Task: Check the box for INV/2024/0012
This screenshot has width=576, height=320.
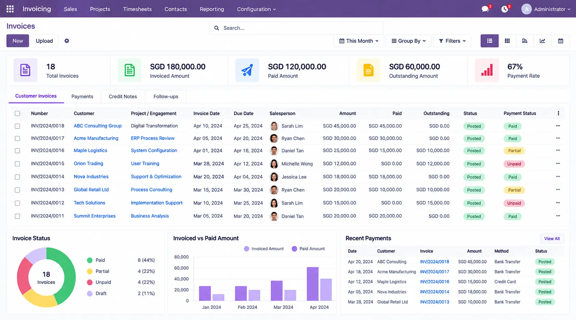Action: tap(17, 203)
